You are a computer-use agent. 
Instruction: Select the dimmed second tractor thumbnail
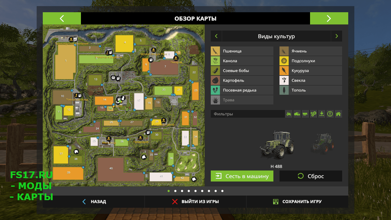point(322,143)
